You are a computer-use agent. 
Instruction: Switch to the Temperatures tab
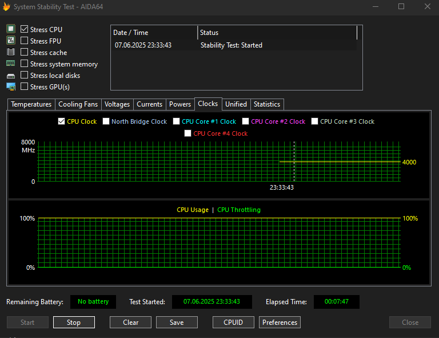[31, 104]
